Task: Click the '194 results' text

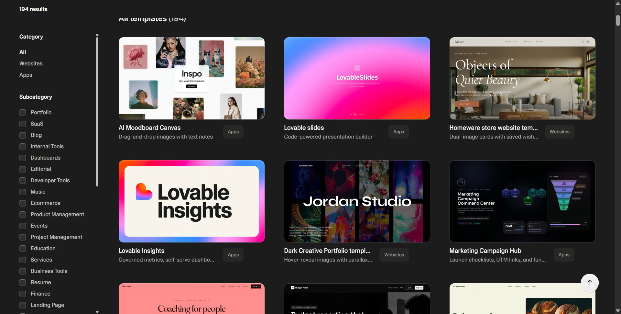Action: [33, 9]
